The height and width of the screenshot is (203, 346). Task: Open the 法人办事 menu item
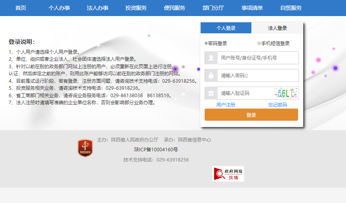click(97, 8)
